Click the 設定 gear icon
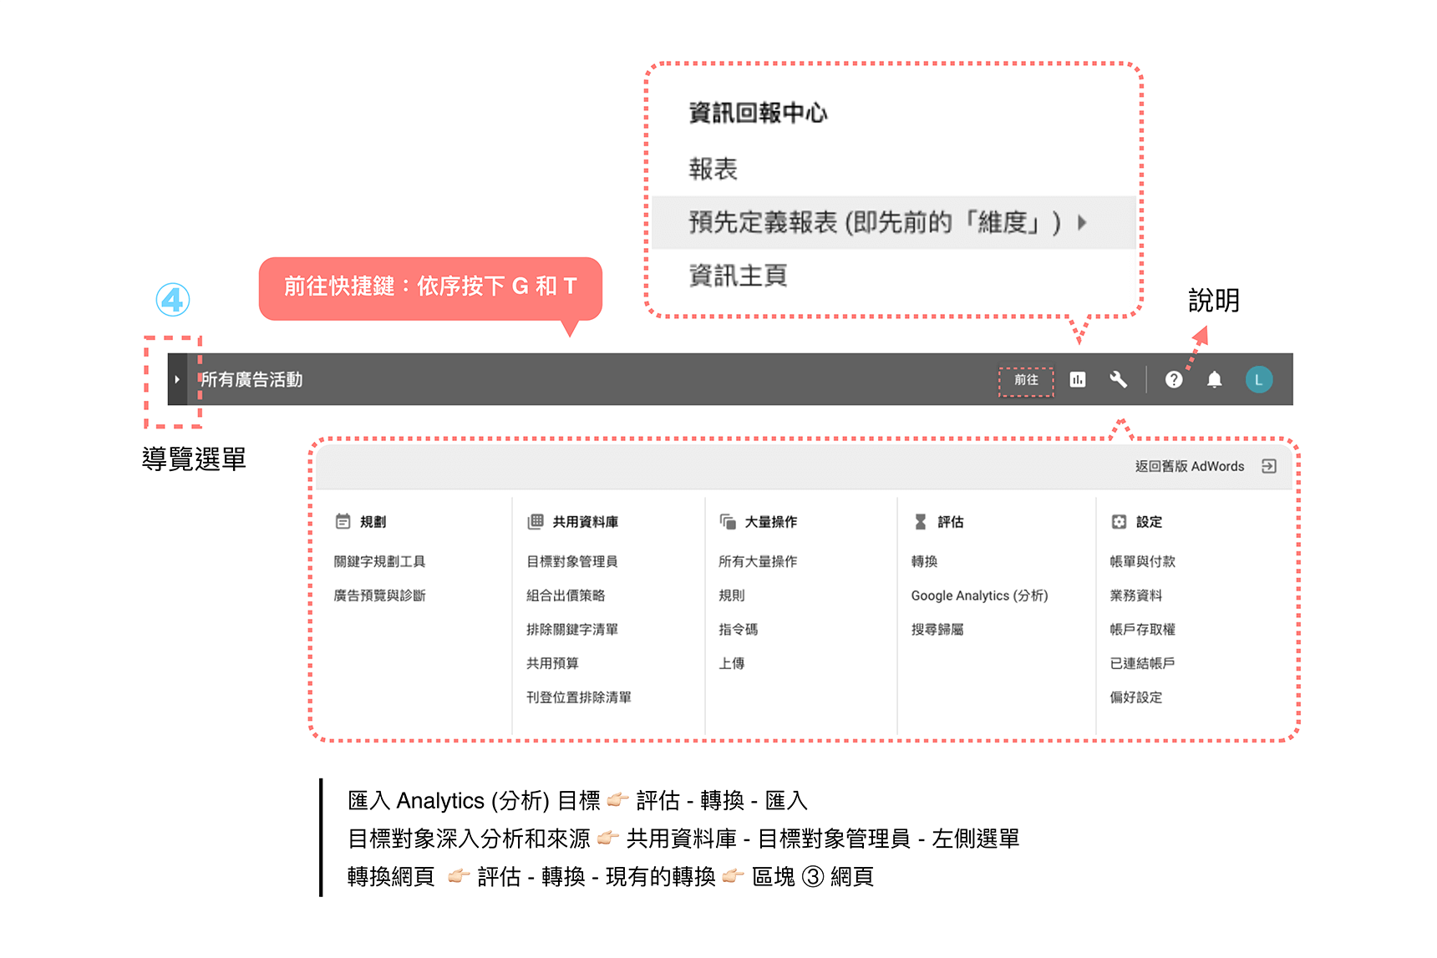 coord(1119,522)
